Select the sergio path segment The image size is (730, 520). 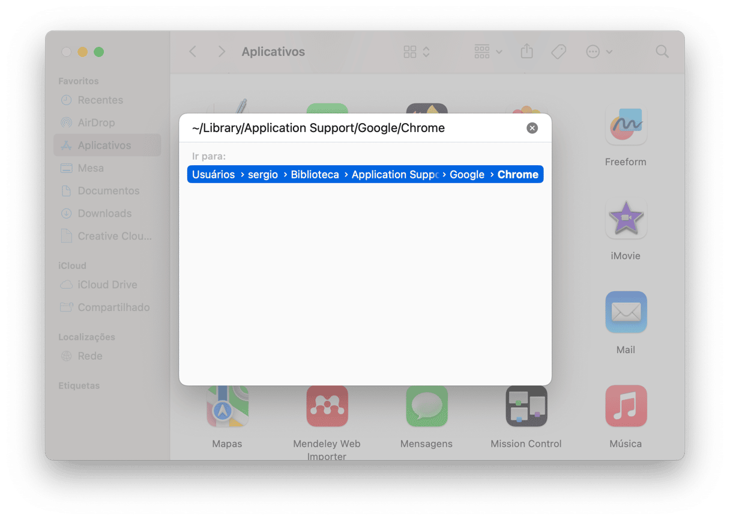pos(262,175)
